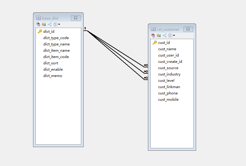The height and width of the screenshot is (166, 246).
Task: Click table grid icon beside cst_customer title
Action: [x=153, y=29]
